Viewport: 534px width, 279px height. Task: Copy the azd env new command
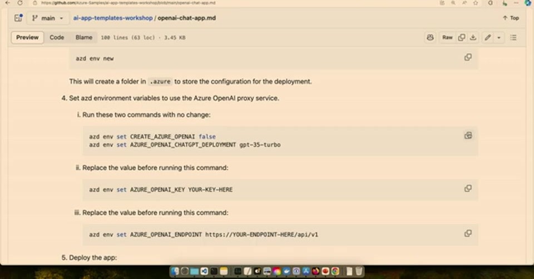pos(468,57)
